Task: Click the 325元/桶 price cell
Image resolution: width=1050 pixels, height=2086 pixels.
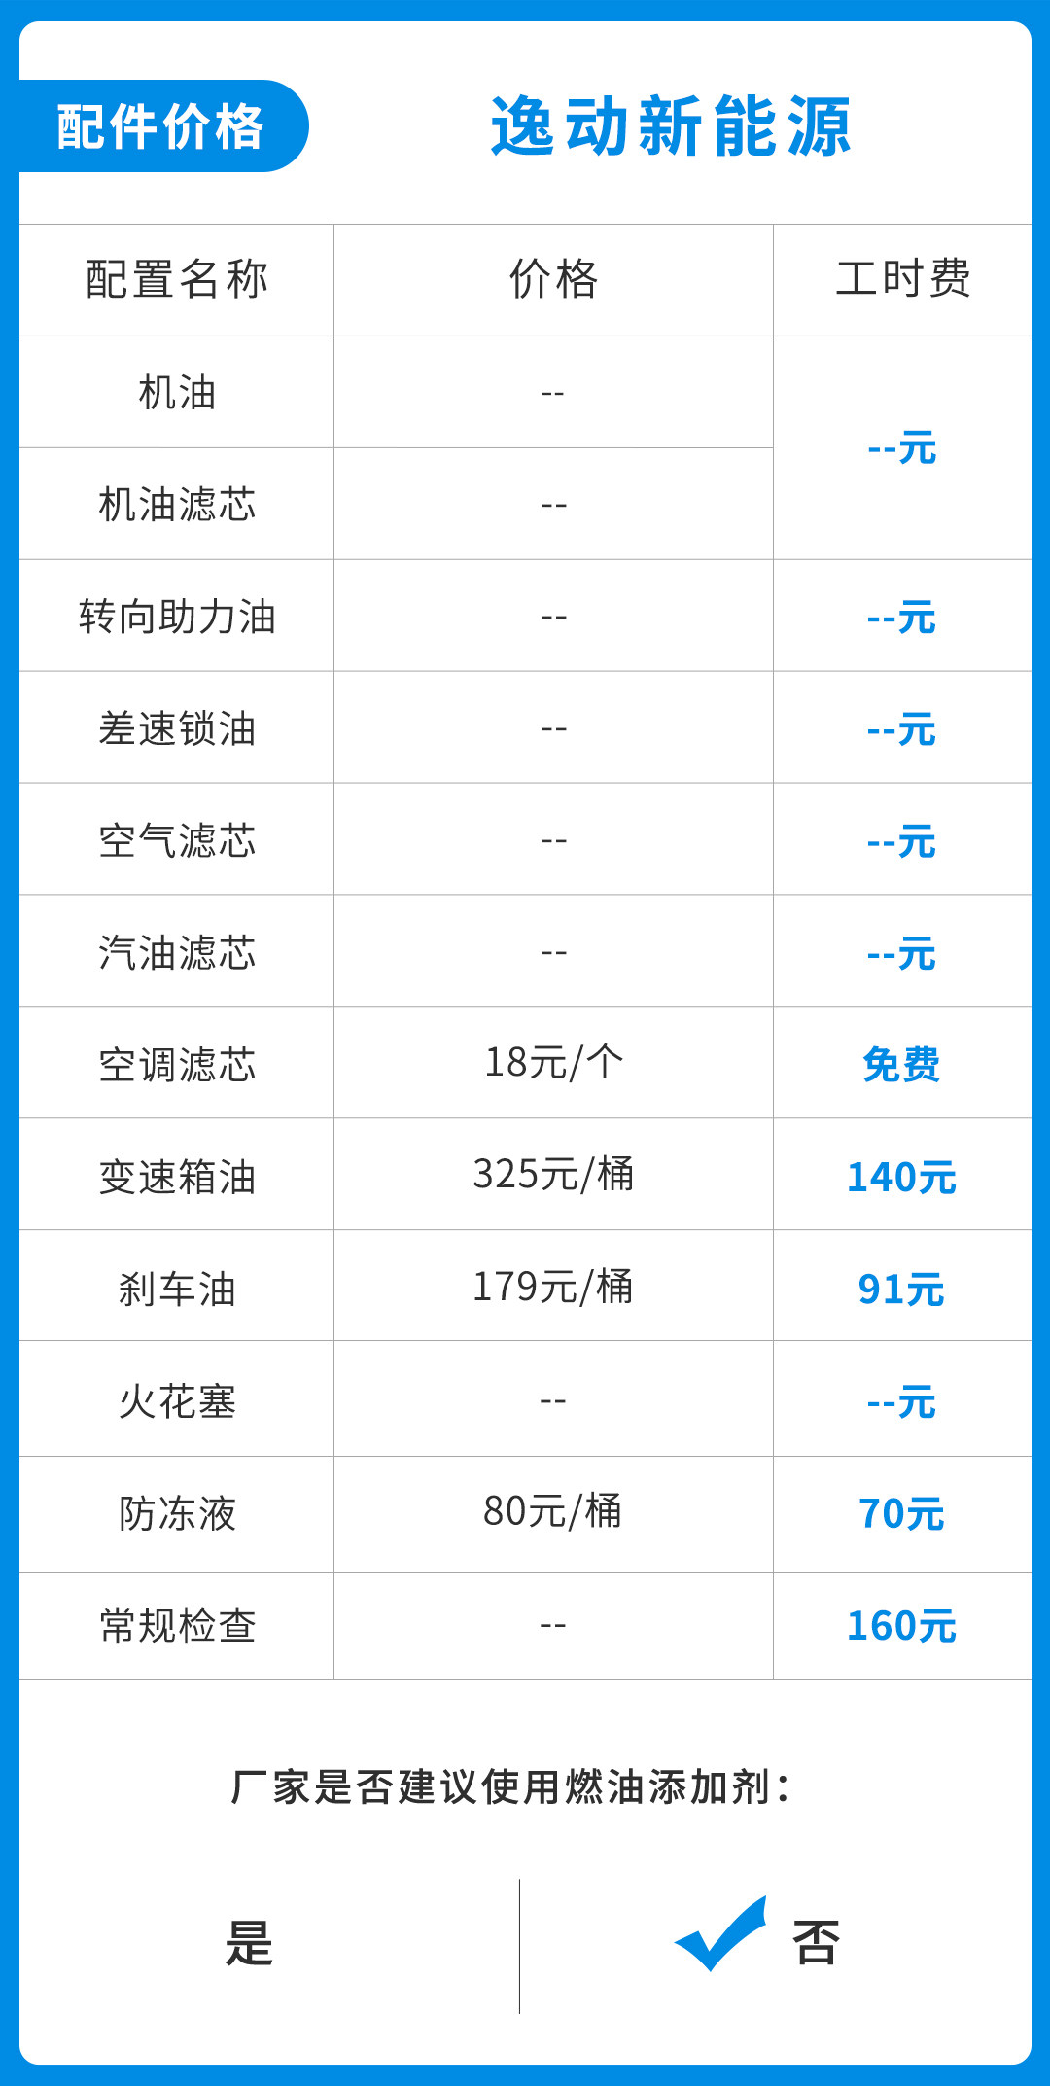Action: click(x=553, y=1175)
